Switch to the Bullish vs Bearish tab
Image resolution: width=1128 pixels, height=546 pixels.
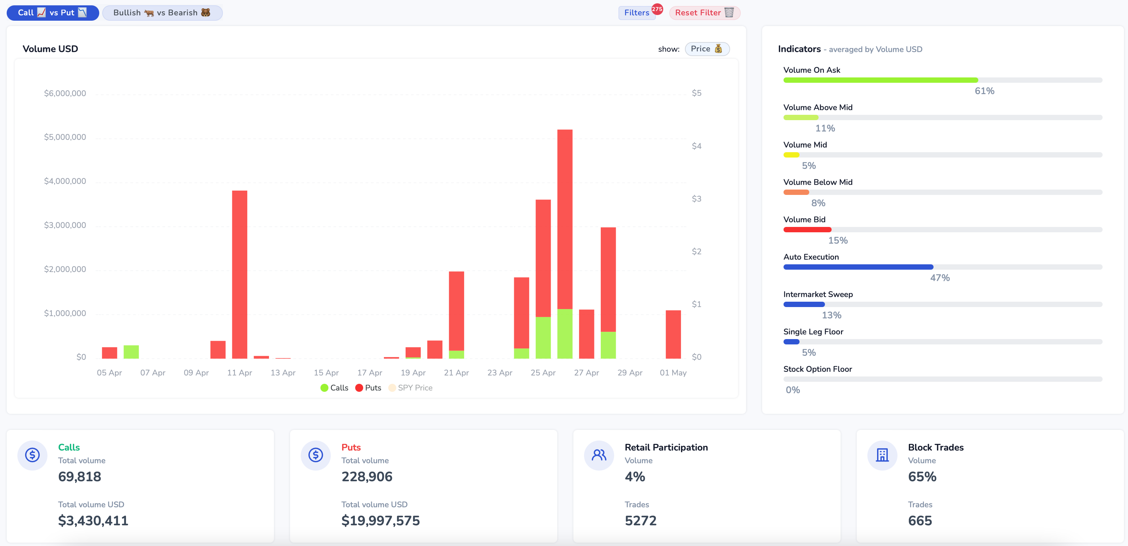click(162, 13)
